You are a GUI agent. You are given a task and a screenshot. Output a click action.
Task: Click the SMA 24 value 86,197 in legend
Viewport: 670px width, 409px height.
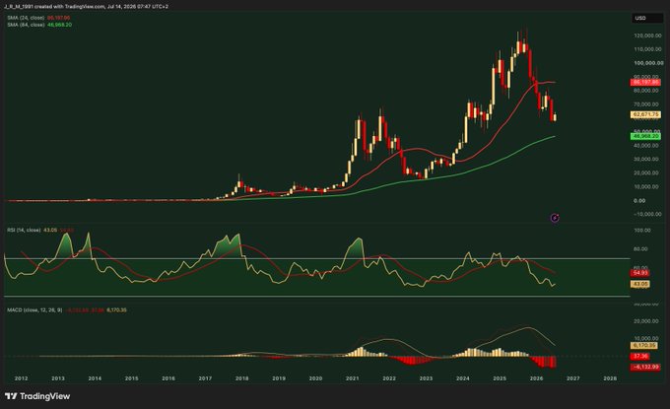(x=58, y=18)
